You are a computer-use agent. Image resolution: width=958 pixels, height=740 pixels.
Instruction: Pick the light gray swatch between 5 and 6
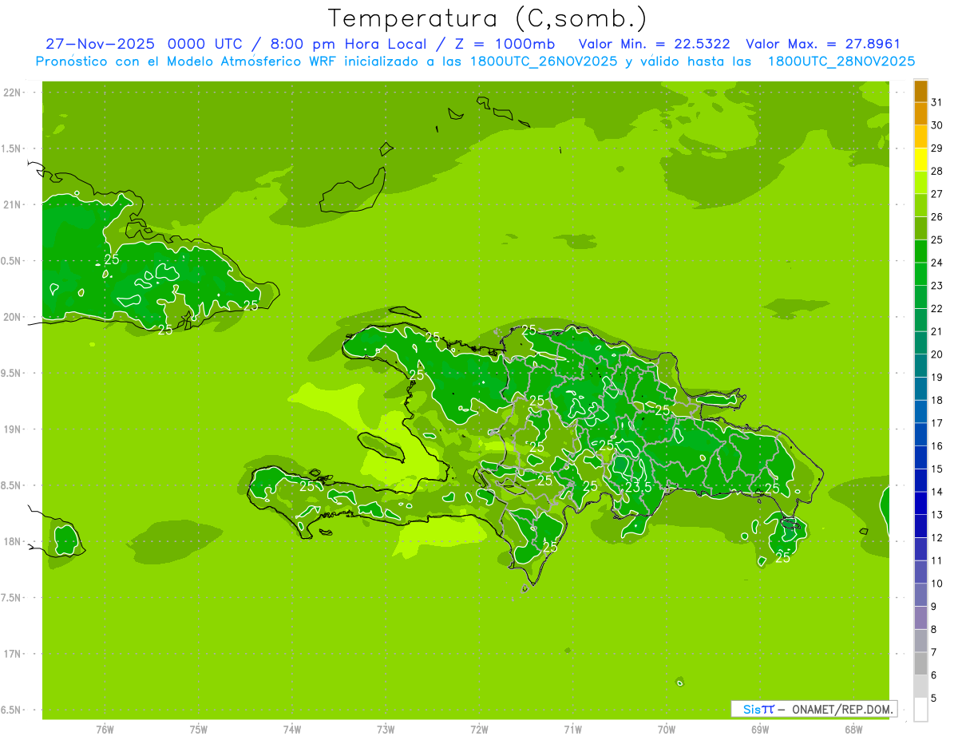[x=920, y=687]
